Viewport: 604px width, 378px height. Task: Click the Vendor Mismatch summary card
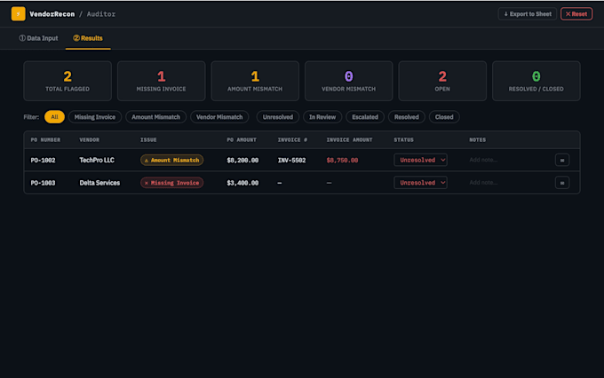(348, 81)
